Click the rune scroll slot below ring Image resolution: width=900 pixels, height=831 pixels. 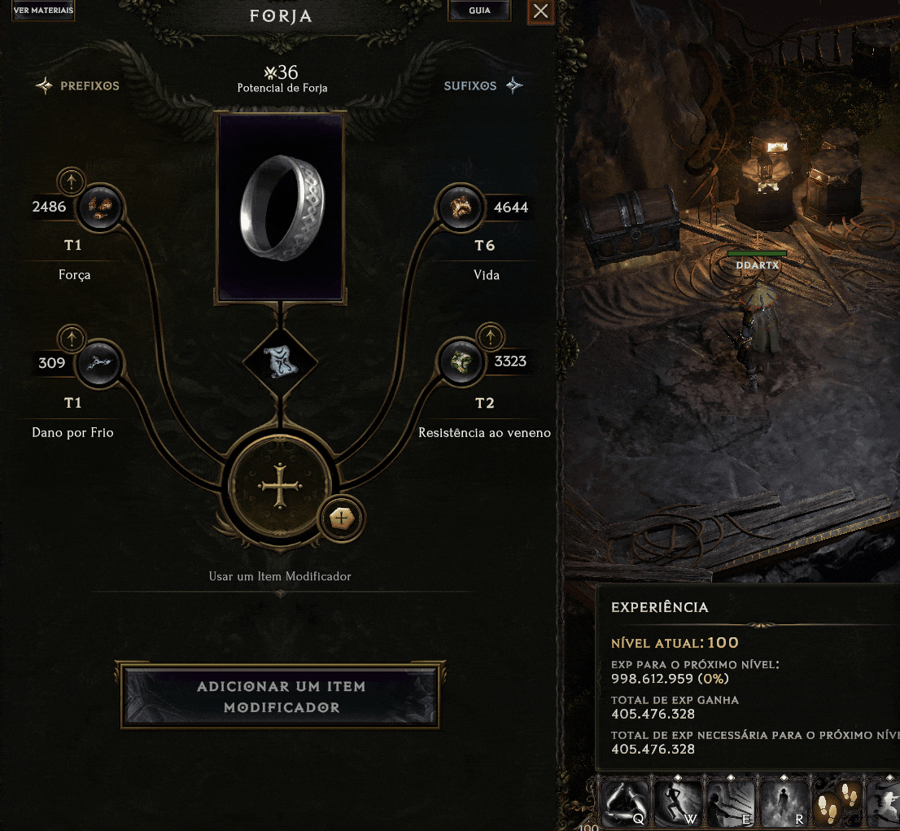(280, 362)
